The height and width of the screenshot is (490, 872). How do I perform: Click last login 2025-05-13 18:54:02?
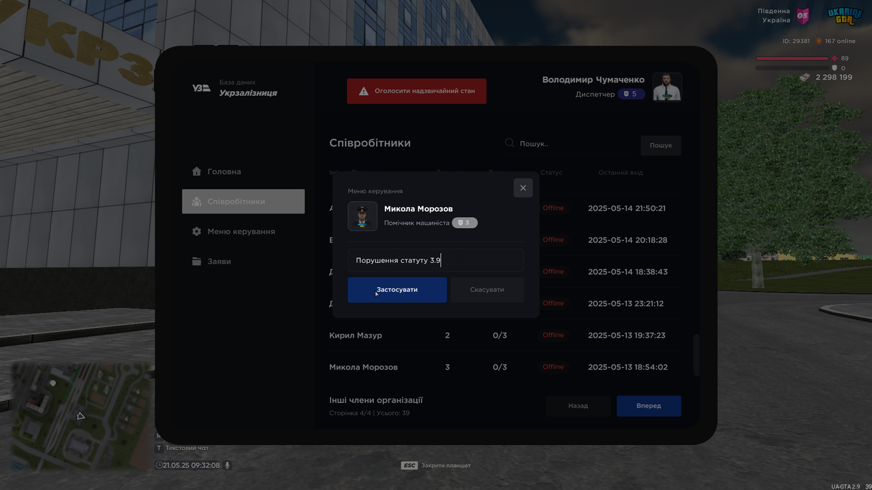pos(627,367)
